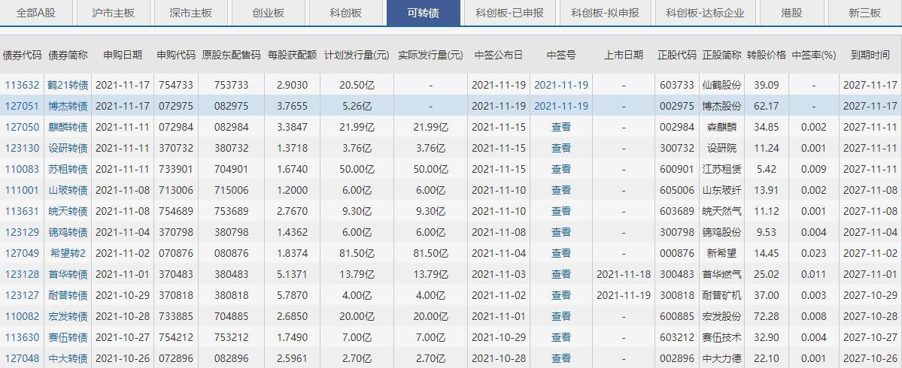Click the 实际发行量(元) column header
Viewport: 902px width, 368px height.
tap(430, 55)
